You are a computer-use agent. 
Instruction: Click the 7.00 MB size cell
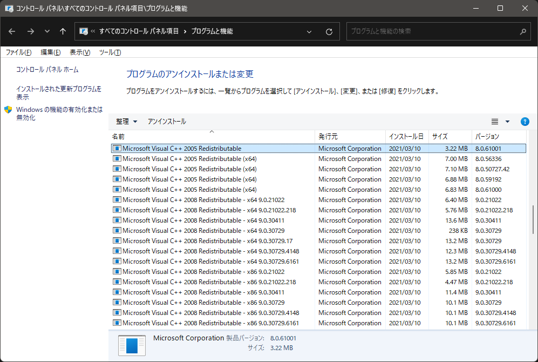pyautogui.click(x=457, y=159)
